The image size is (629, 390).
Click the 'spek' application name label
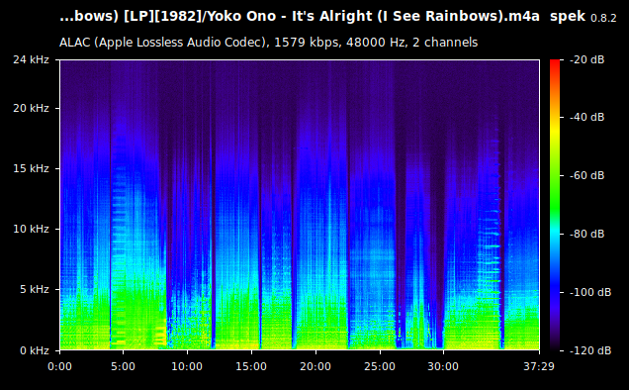[568, 17]
